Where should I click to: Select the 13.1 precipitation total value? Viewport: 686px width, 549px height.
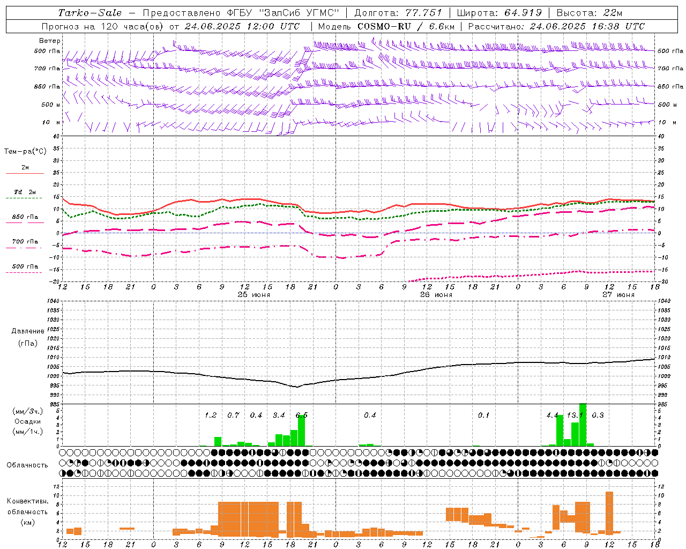[x=575, y=416]
